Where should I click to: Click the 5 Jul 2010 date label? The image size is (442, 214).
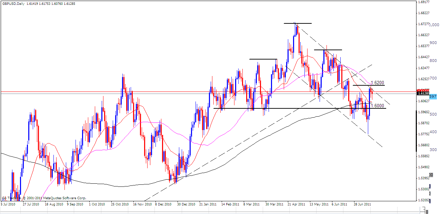9,204
